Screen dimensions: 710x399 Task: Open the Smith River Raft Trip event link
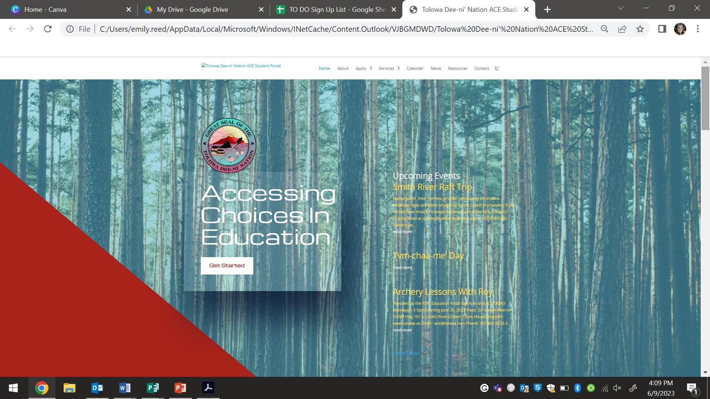point(432,187)
